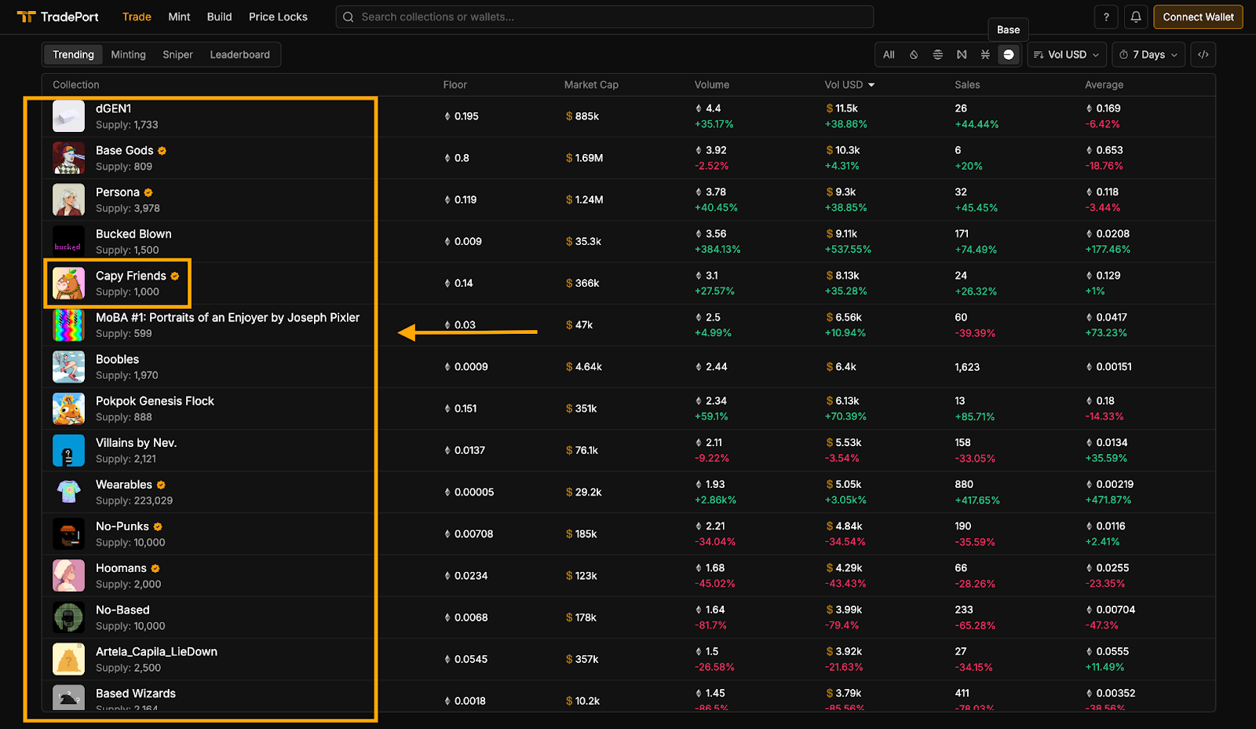The image size is (1256, 729).
Task: Open Hoomans collection avatar
Action: tap(68, 576)
